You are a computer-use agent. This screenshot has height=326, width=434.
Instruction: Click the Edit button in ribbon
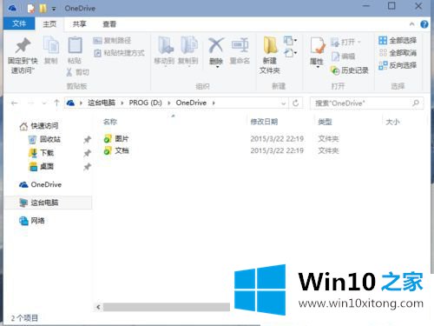click(x=343, y=57)
